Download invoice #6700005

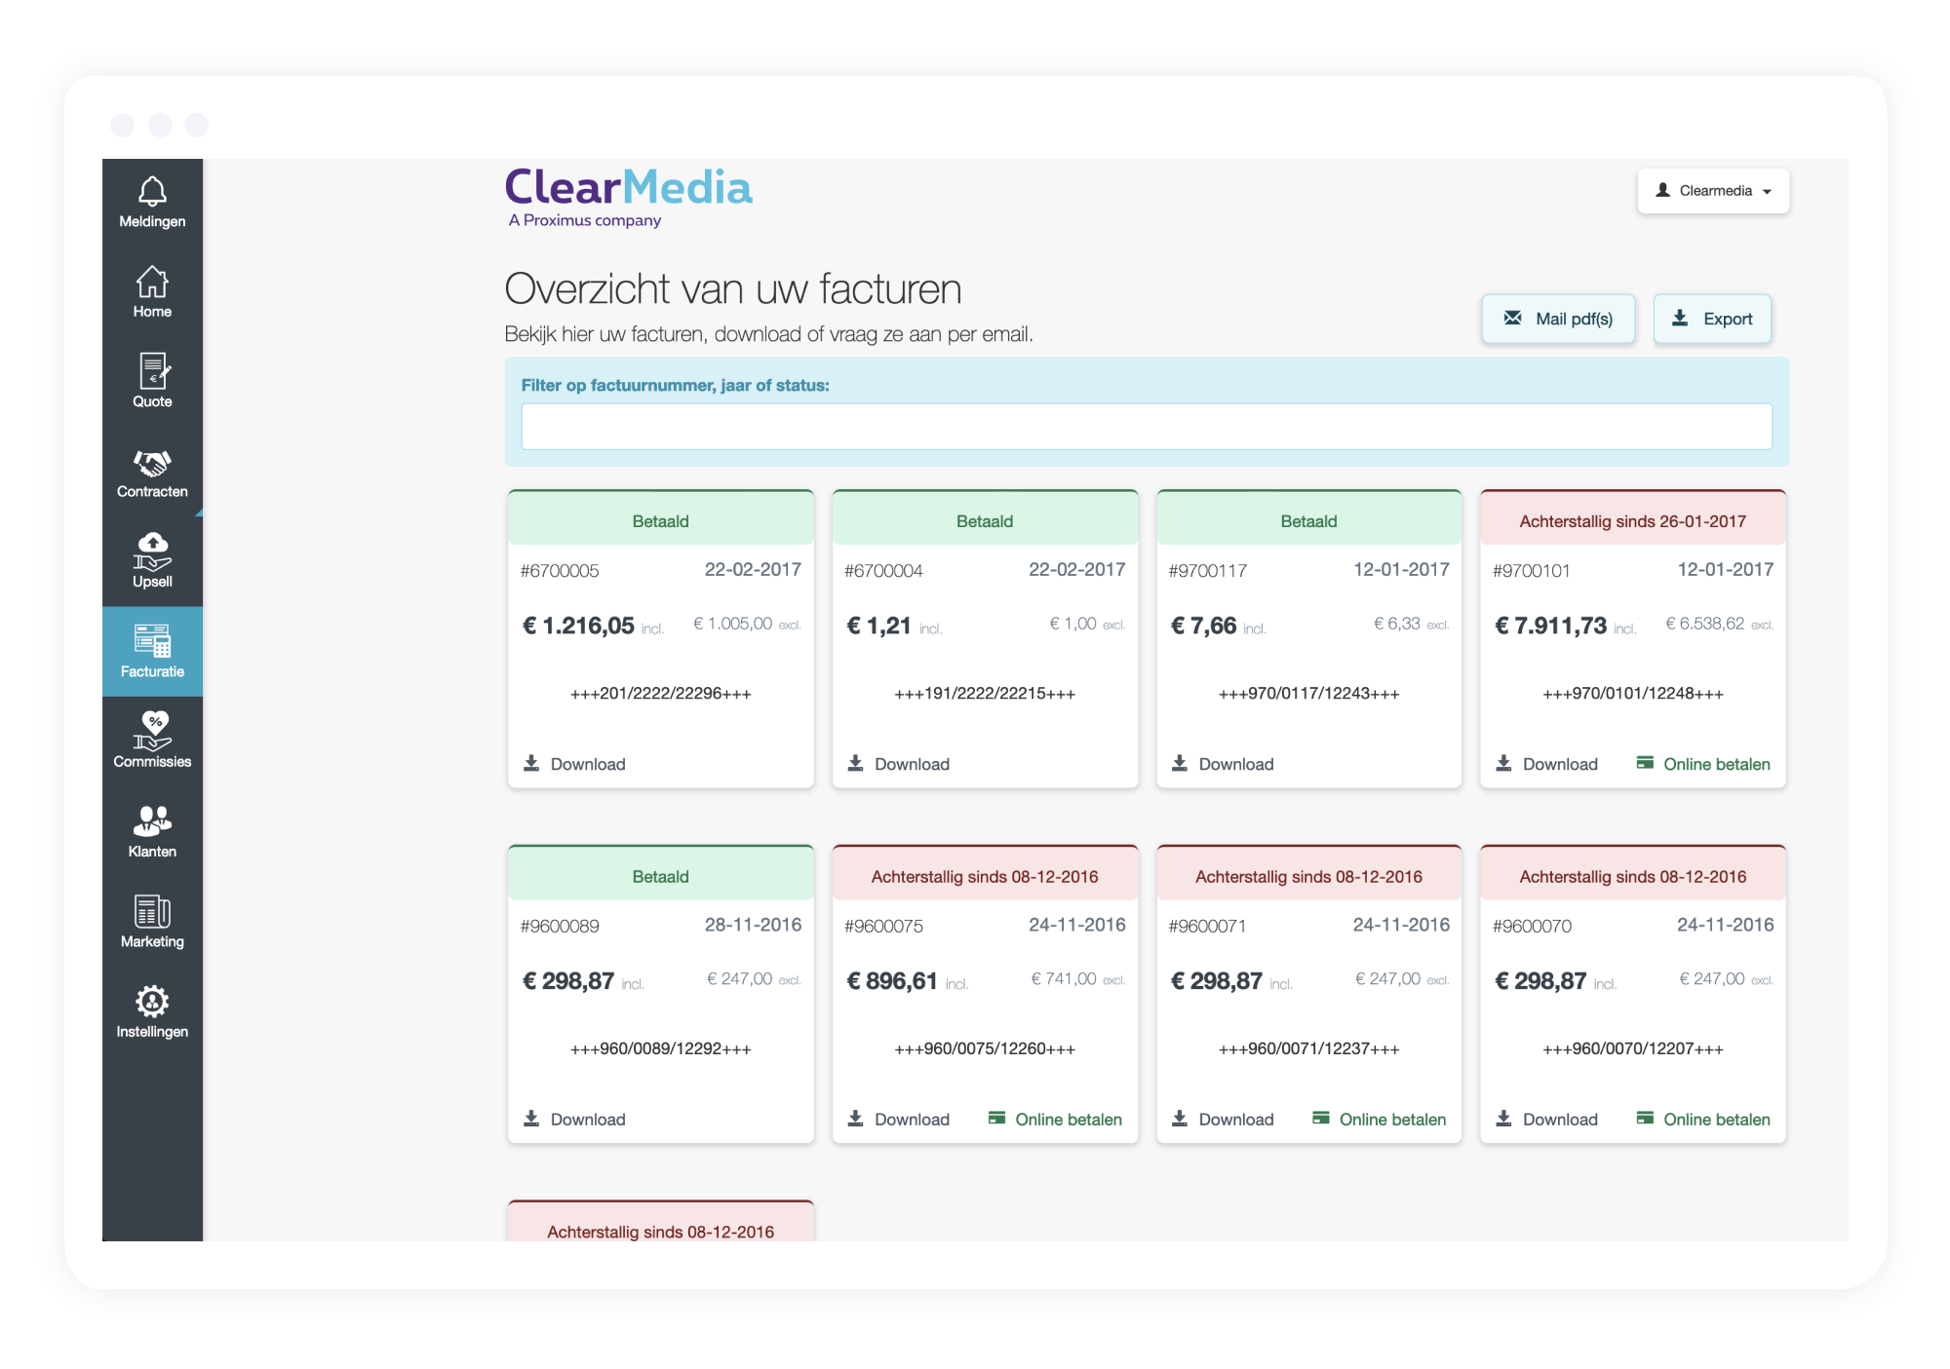[x=575, y=764]
